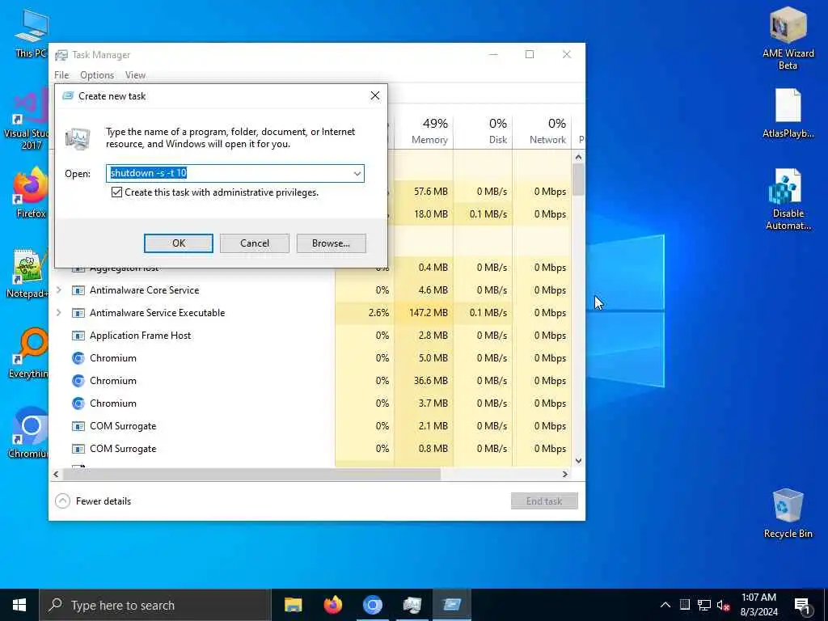Click Browse... button
This screenshot has width=828, height=621.
point(331,243)
